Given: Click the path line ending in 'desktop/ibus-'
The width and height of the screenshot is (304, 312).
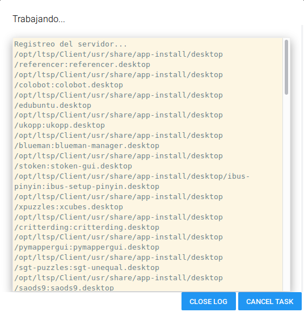Looking at the screenshot, I should click(132, 176).
